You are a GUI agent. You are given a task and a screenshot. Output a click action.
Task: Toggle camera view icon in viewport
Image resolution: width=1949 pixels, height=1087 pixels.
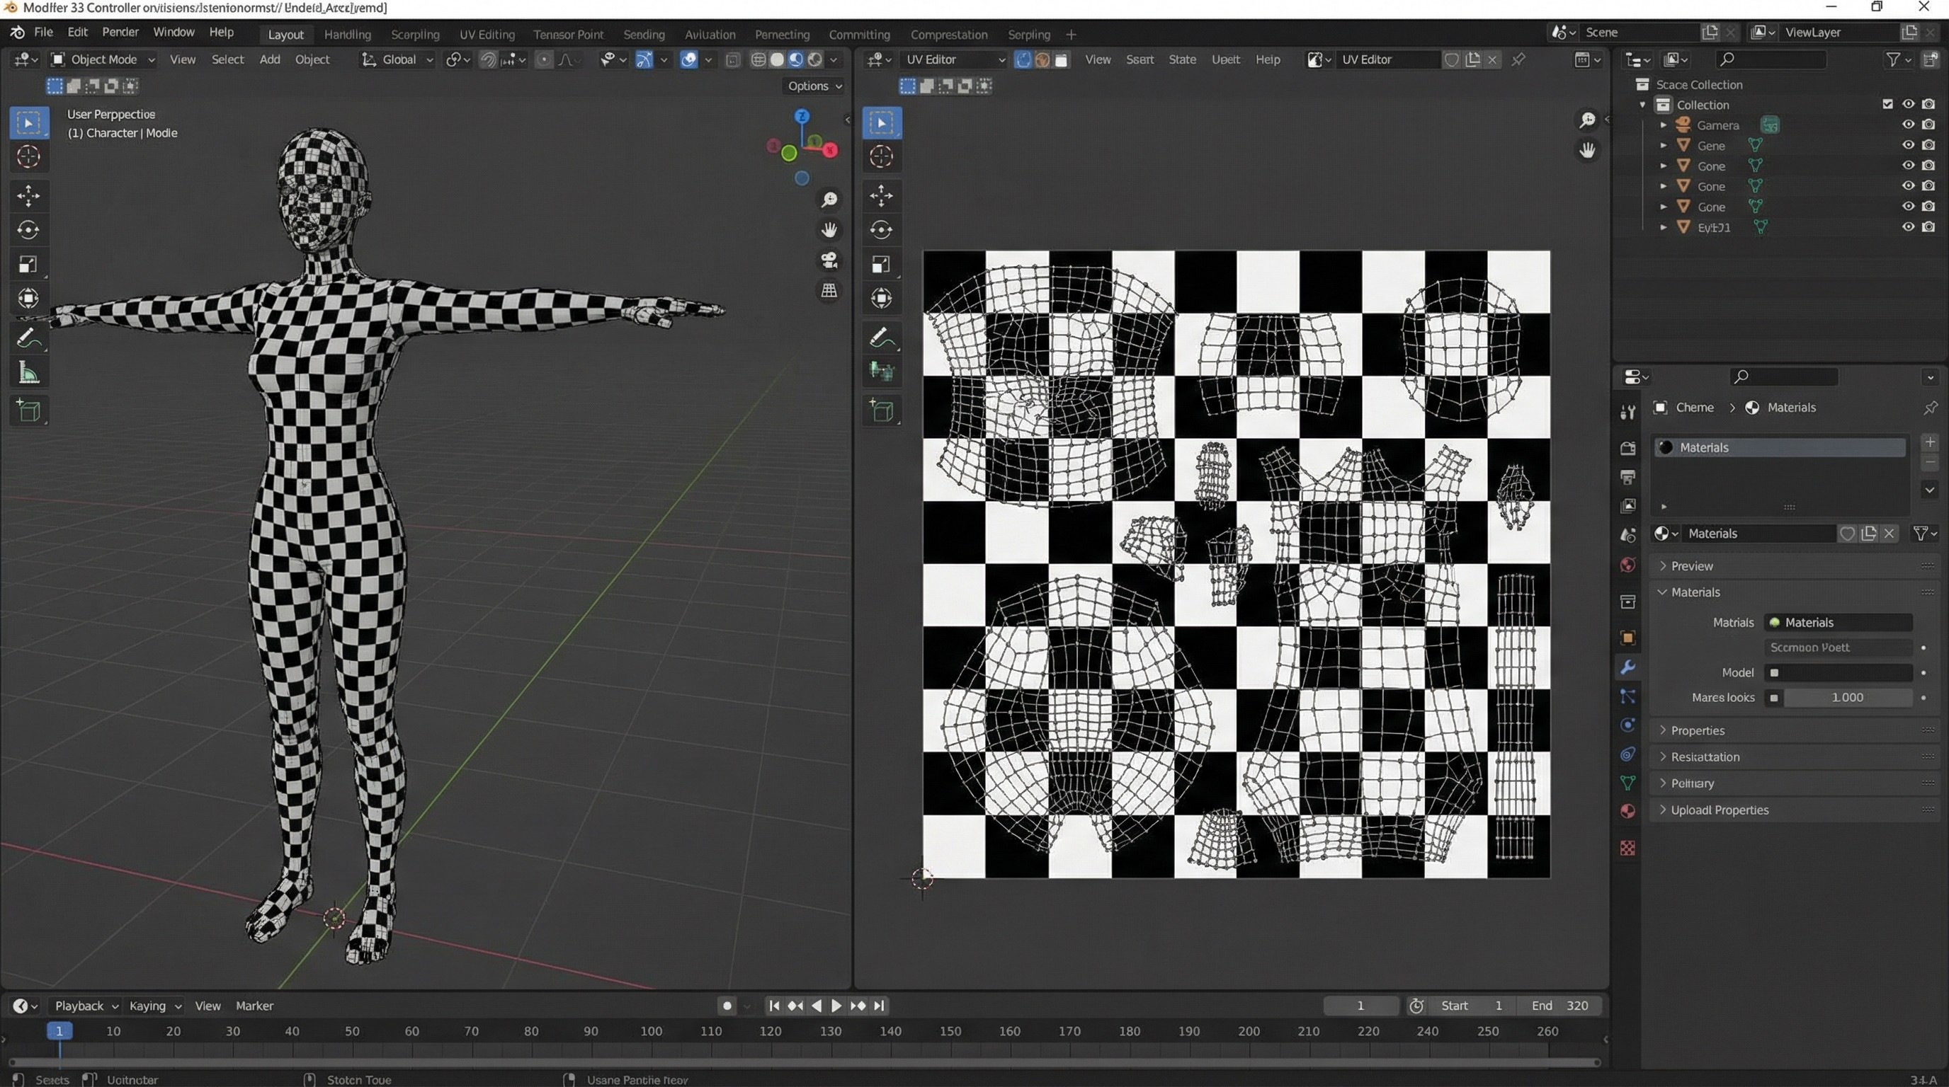(829, 260)
